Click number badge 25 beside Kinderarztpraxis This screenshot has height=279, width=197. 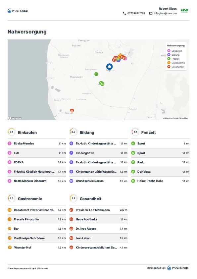[x=71, y=248]
